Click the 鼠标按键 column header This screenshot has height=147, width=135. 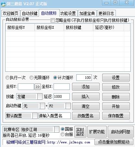[79, 27]
